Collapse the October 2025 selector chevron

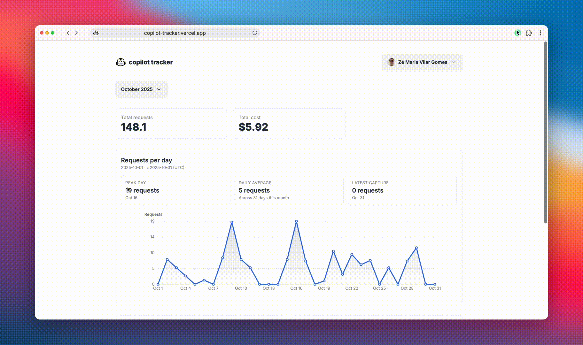click(159, 89)
